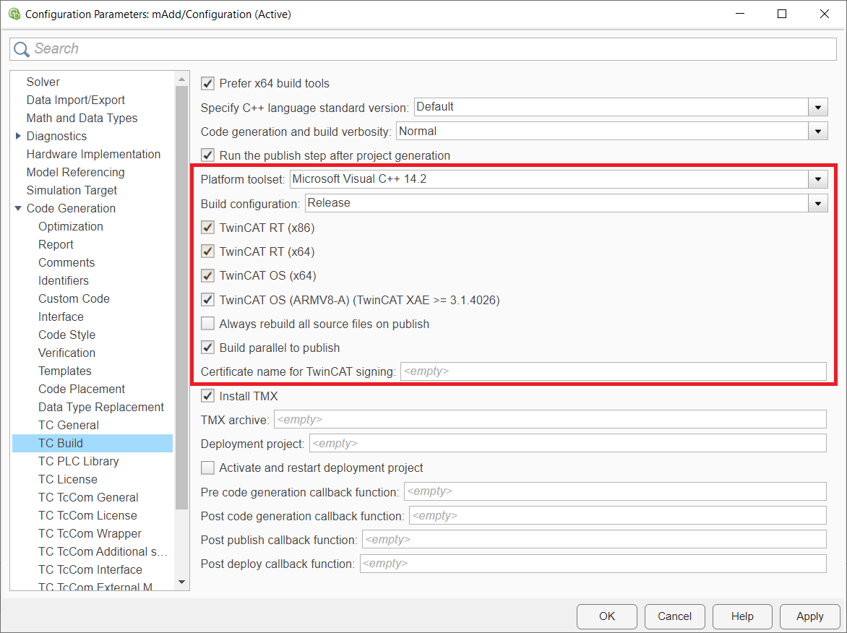Toggle TwinCAT OS (ARMV8-A) checkbox
Image resolution: width=847 pixels, height=633 pixels.
pos(207,300)
